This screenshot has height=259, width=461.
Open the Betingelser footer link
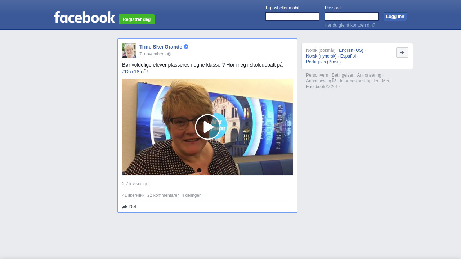coord(343,75)
